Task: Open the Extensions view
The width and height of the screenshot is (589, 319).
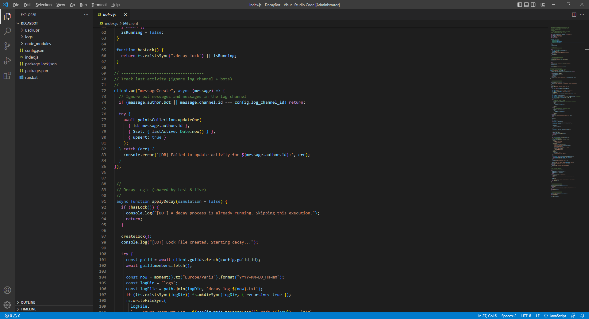Action: tap(7, 75)
